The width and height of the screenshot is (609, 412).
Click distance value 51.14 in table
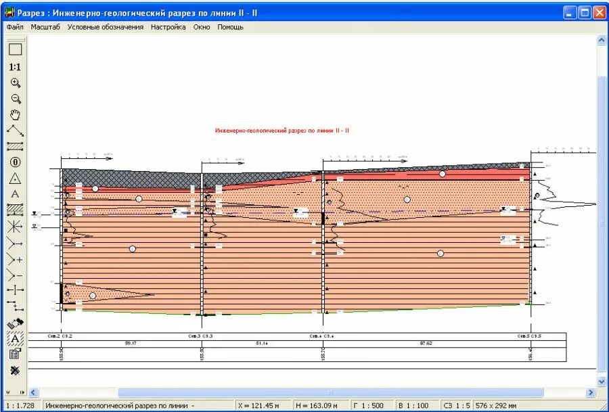click(262, 344)
